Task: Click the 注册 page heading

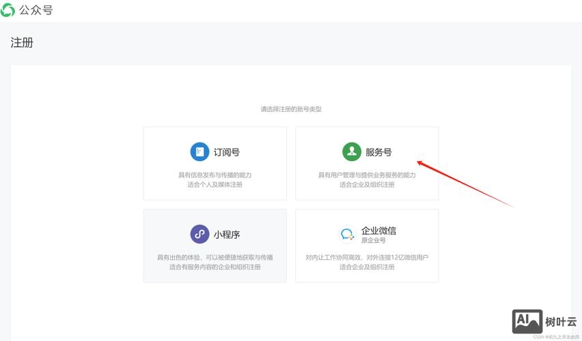Action: pyautogui.click(x=22, y=42)
